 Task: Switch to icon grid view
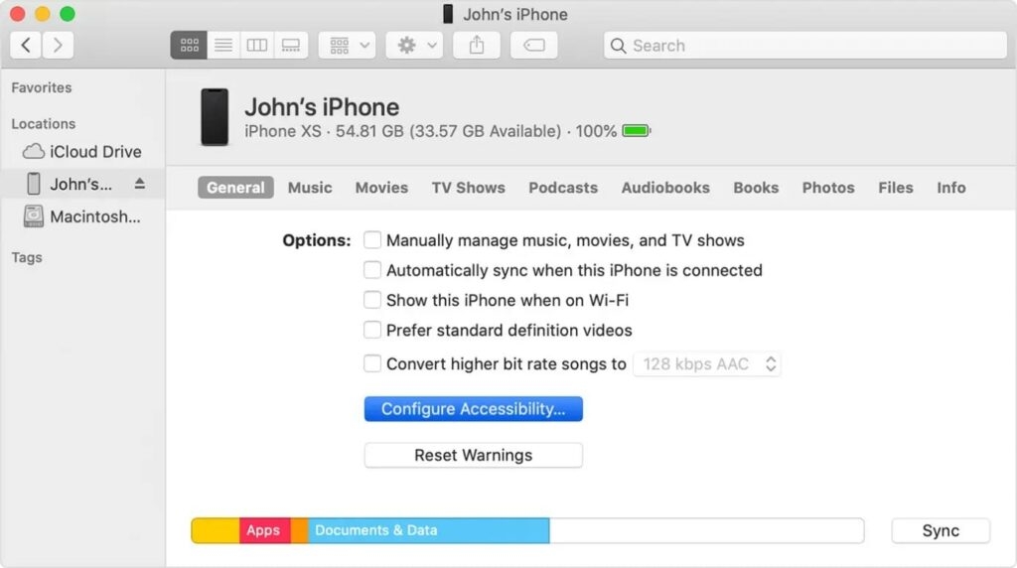[x=189, y=45]
